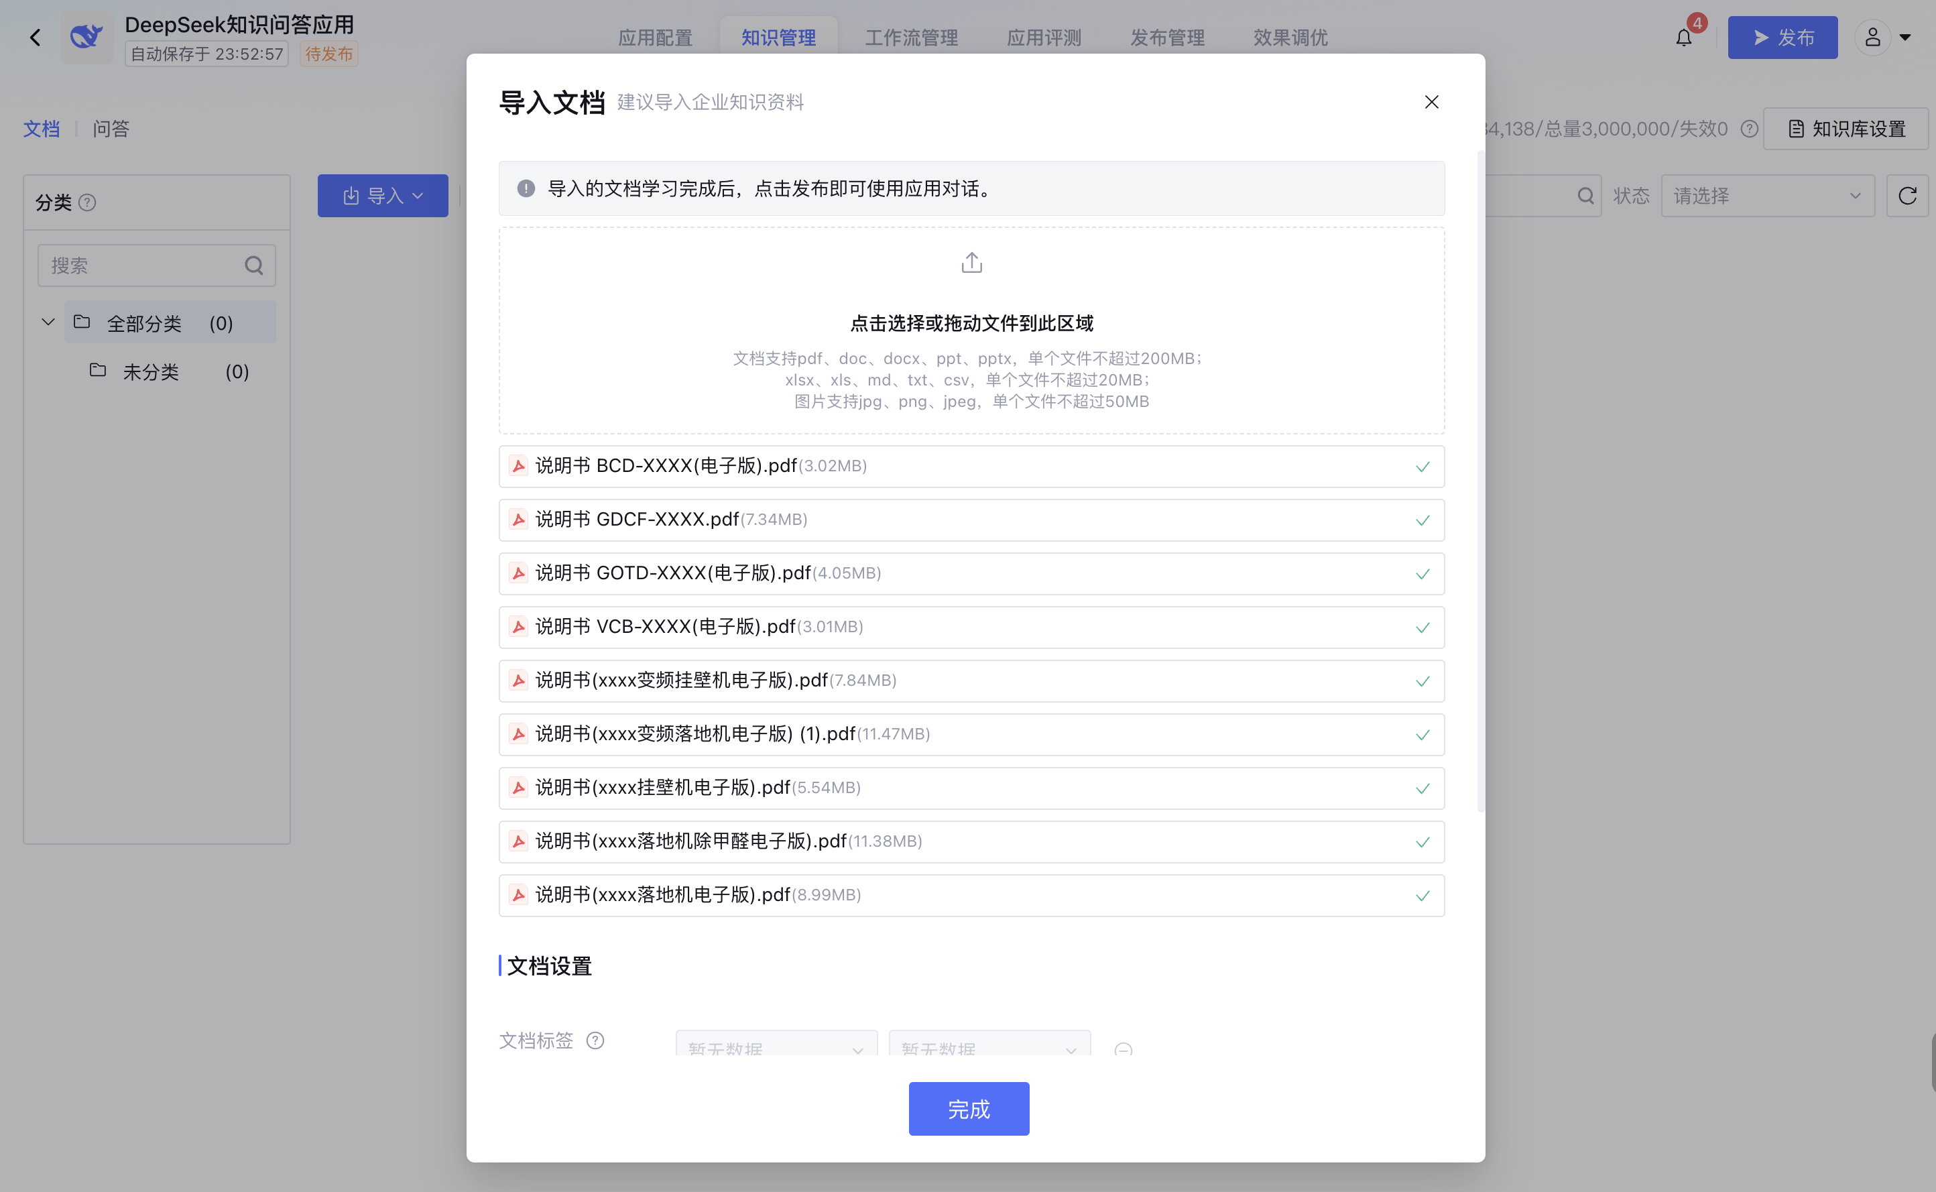Click the refresh icon next to the status filter
Screen dimensions: 1936x1192
[1908, 196]
